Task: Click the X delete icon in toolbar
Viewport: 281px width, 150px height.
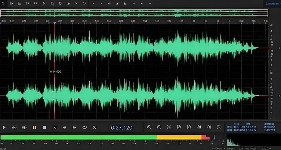Action: (76, 3)
